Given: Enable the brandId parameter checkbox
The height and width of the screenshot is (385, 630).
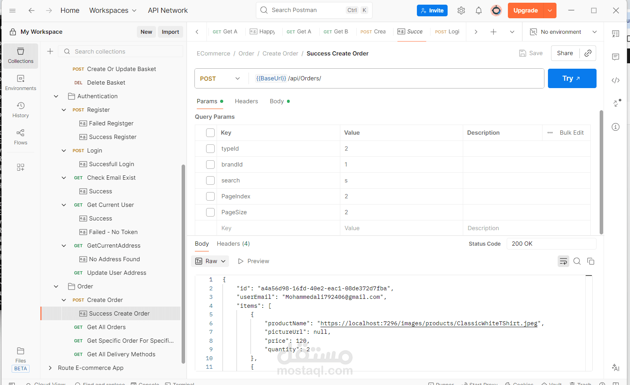Looking at the screenshot, I should point(210,165).
